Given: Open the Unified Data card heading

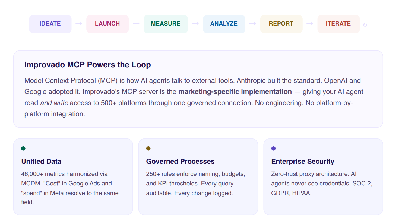Looking at the screenshot, I should pos(41,162).
